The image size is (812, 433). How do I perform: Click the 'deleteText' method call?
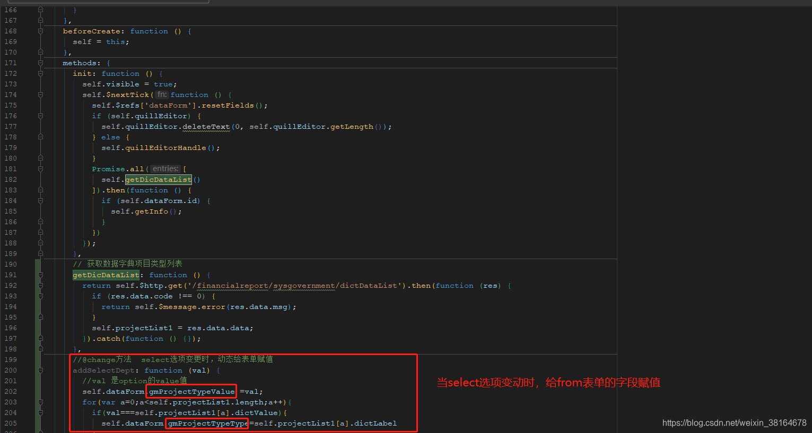[x=206, y=127]
